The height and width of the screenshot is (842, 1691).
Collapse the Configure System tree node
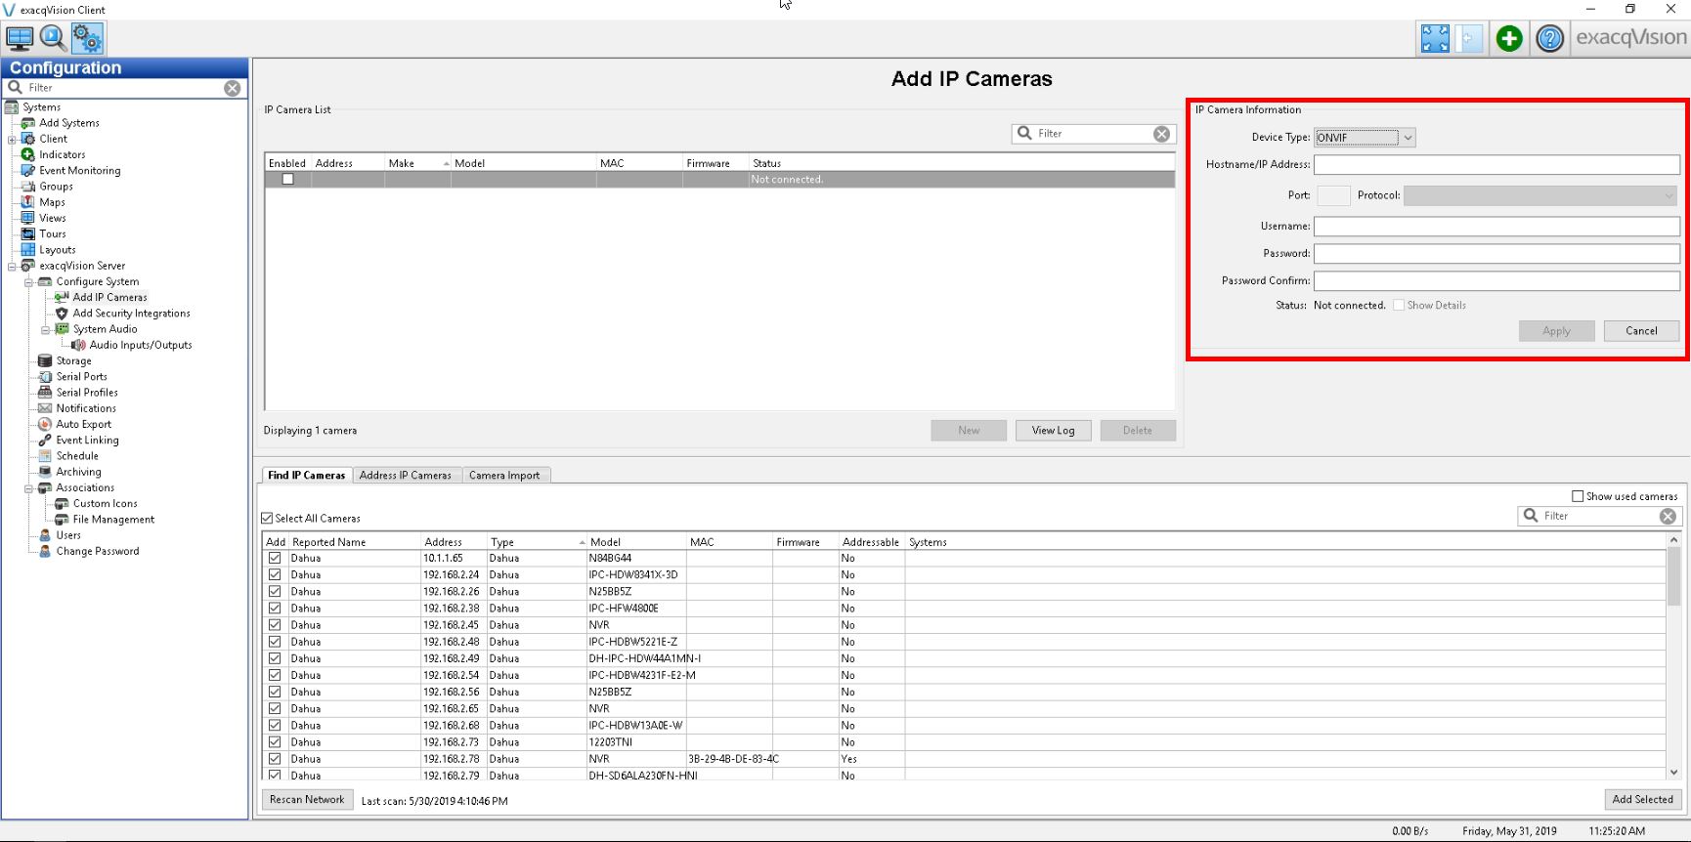28,281
